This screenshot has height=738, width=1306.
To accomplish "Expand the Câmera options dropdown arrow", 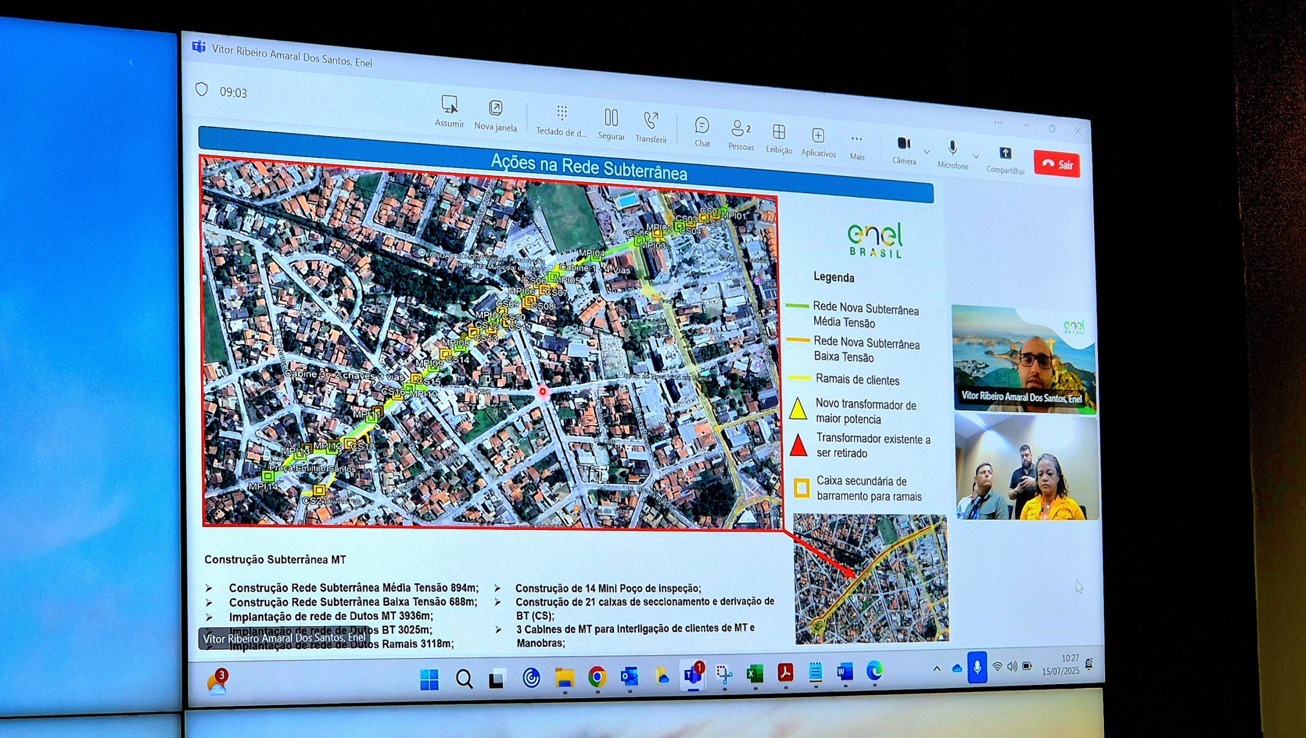I will point(927,152).
